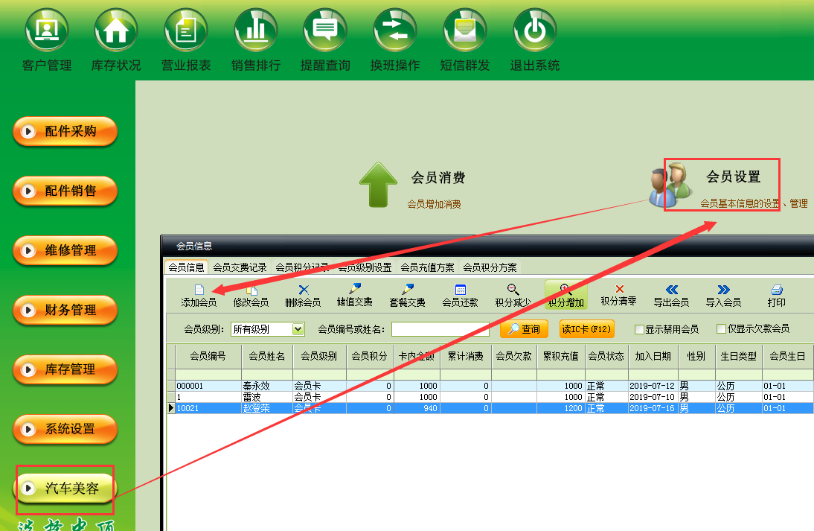Enable 显示禁用会员 checkbox

(640, 329)
